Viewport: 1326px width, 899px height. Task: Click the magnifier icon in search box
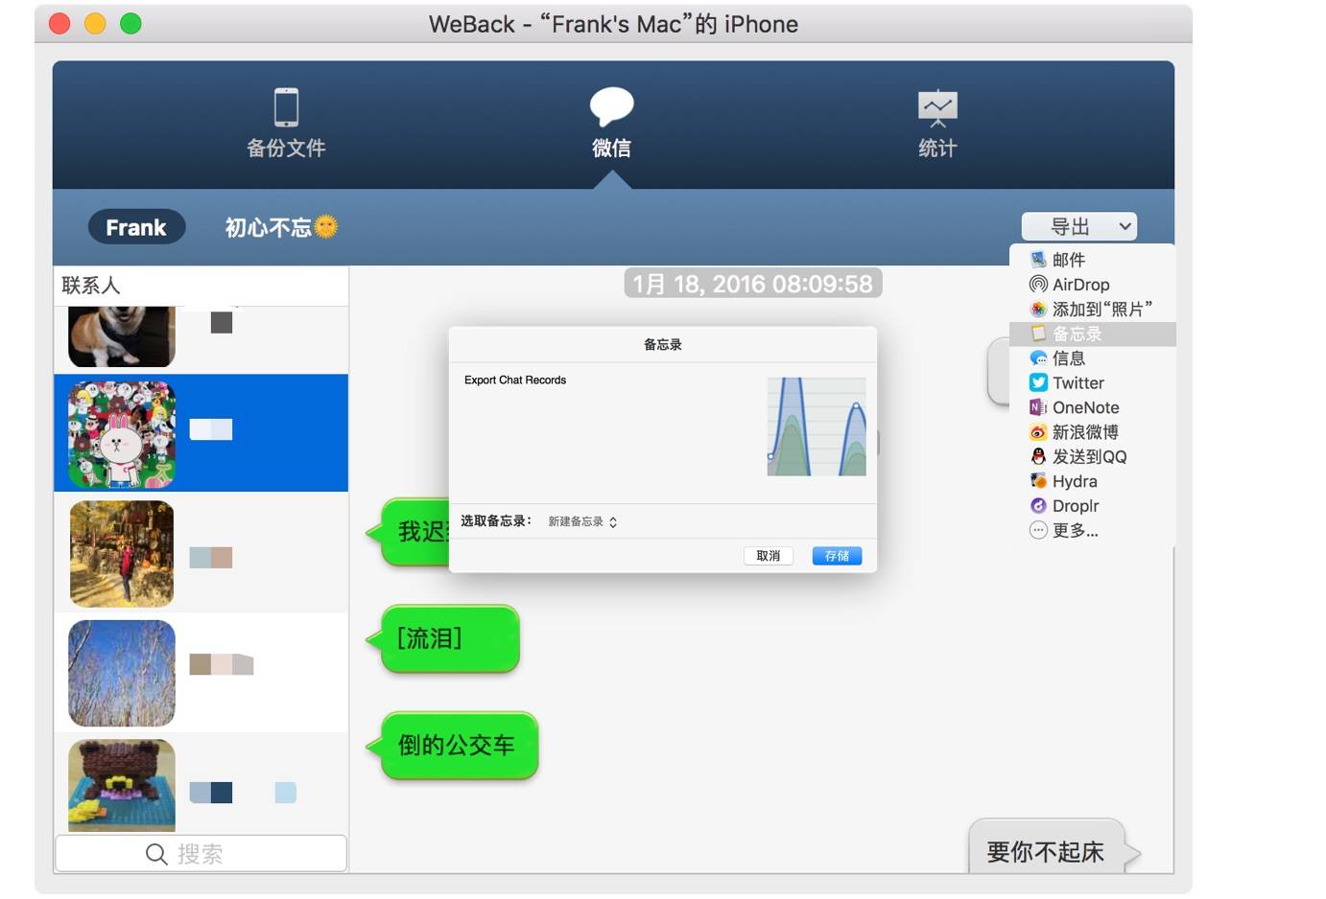pos(156,853)
